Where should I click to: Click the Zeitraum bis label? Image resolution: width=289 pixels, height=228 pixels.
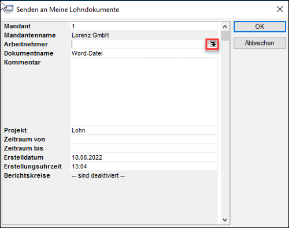24,148
